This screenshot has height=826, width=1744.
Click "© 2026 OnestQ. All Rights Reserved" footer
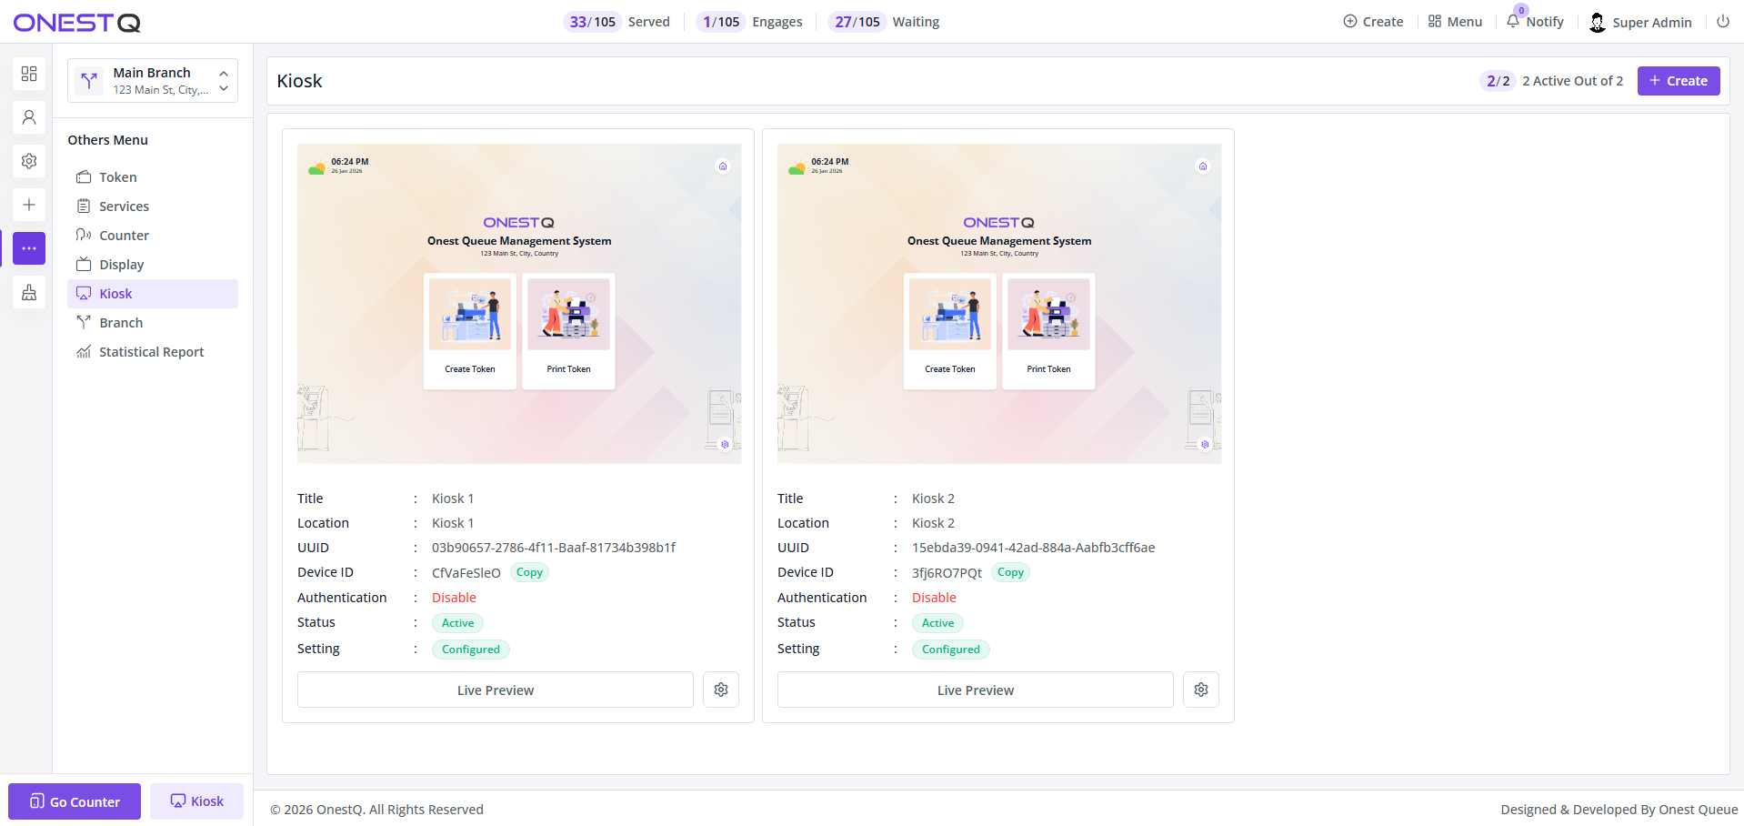click(376, 810)
